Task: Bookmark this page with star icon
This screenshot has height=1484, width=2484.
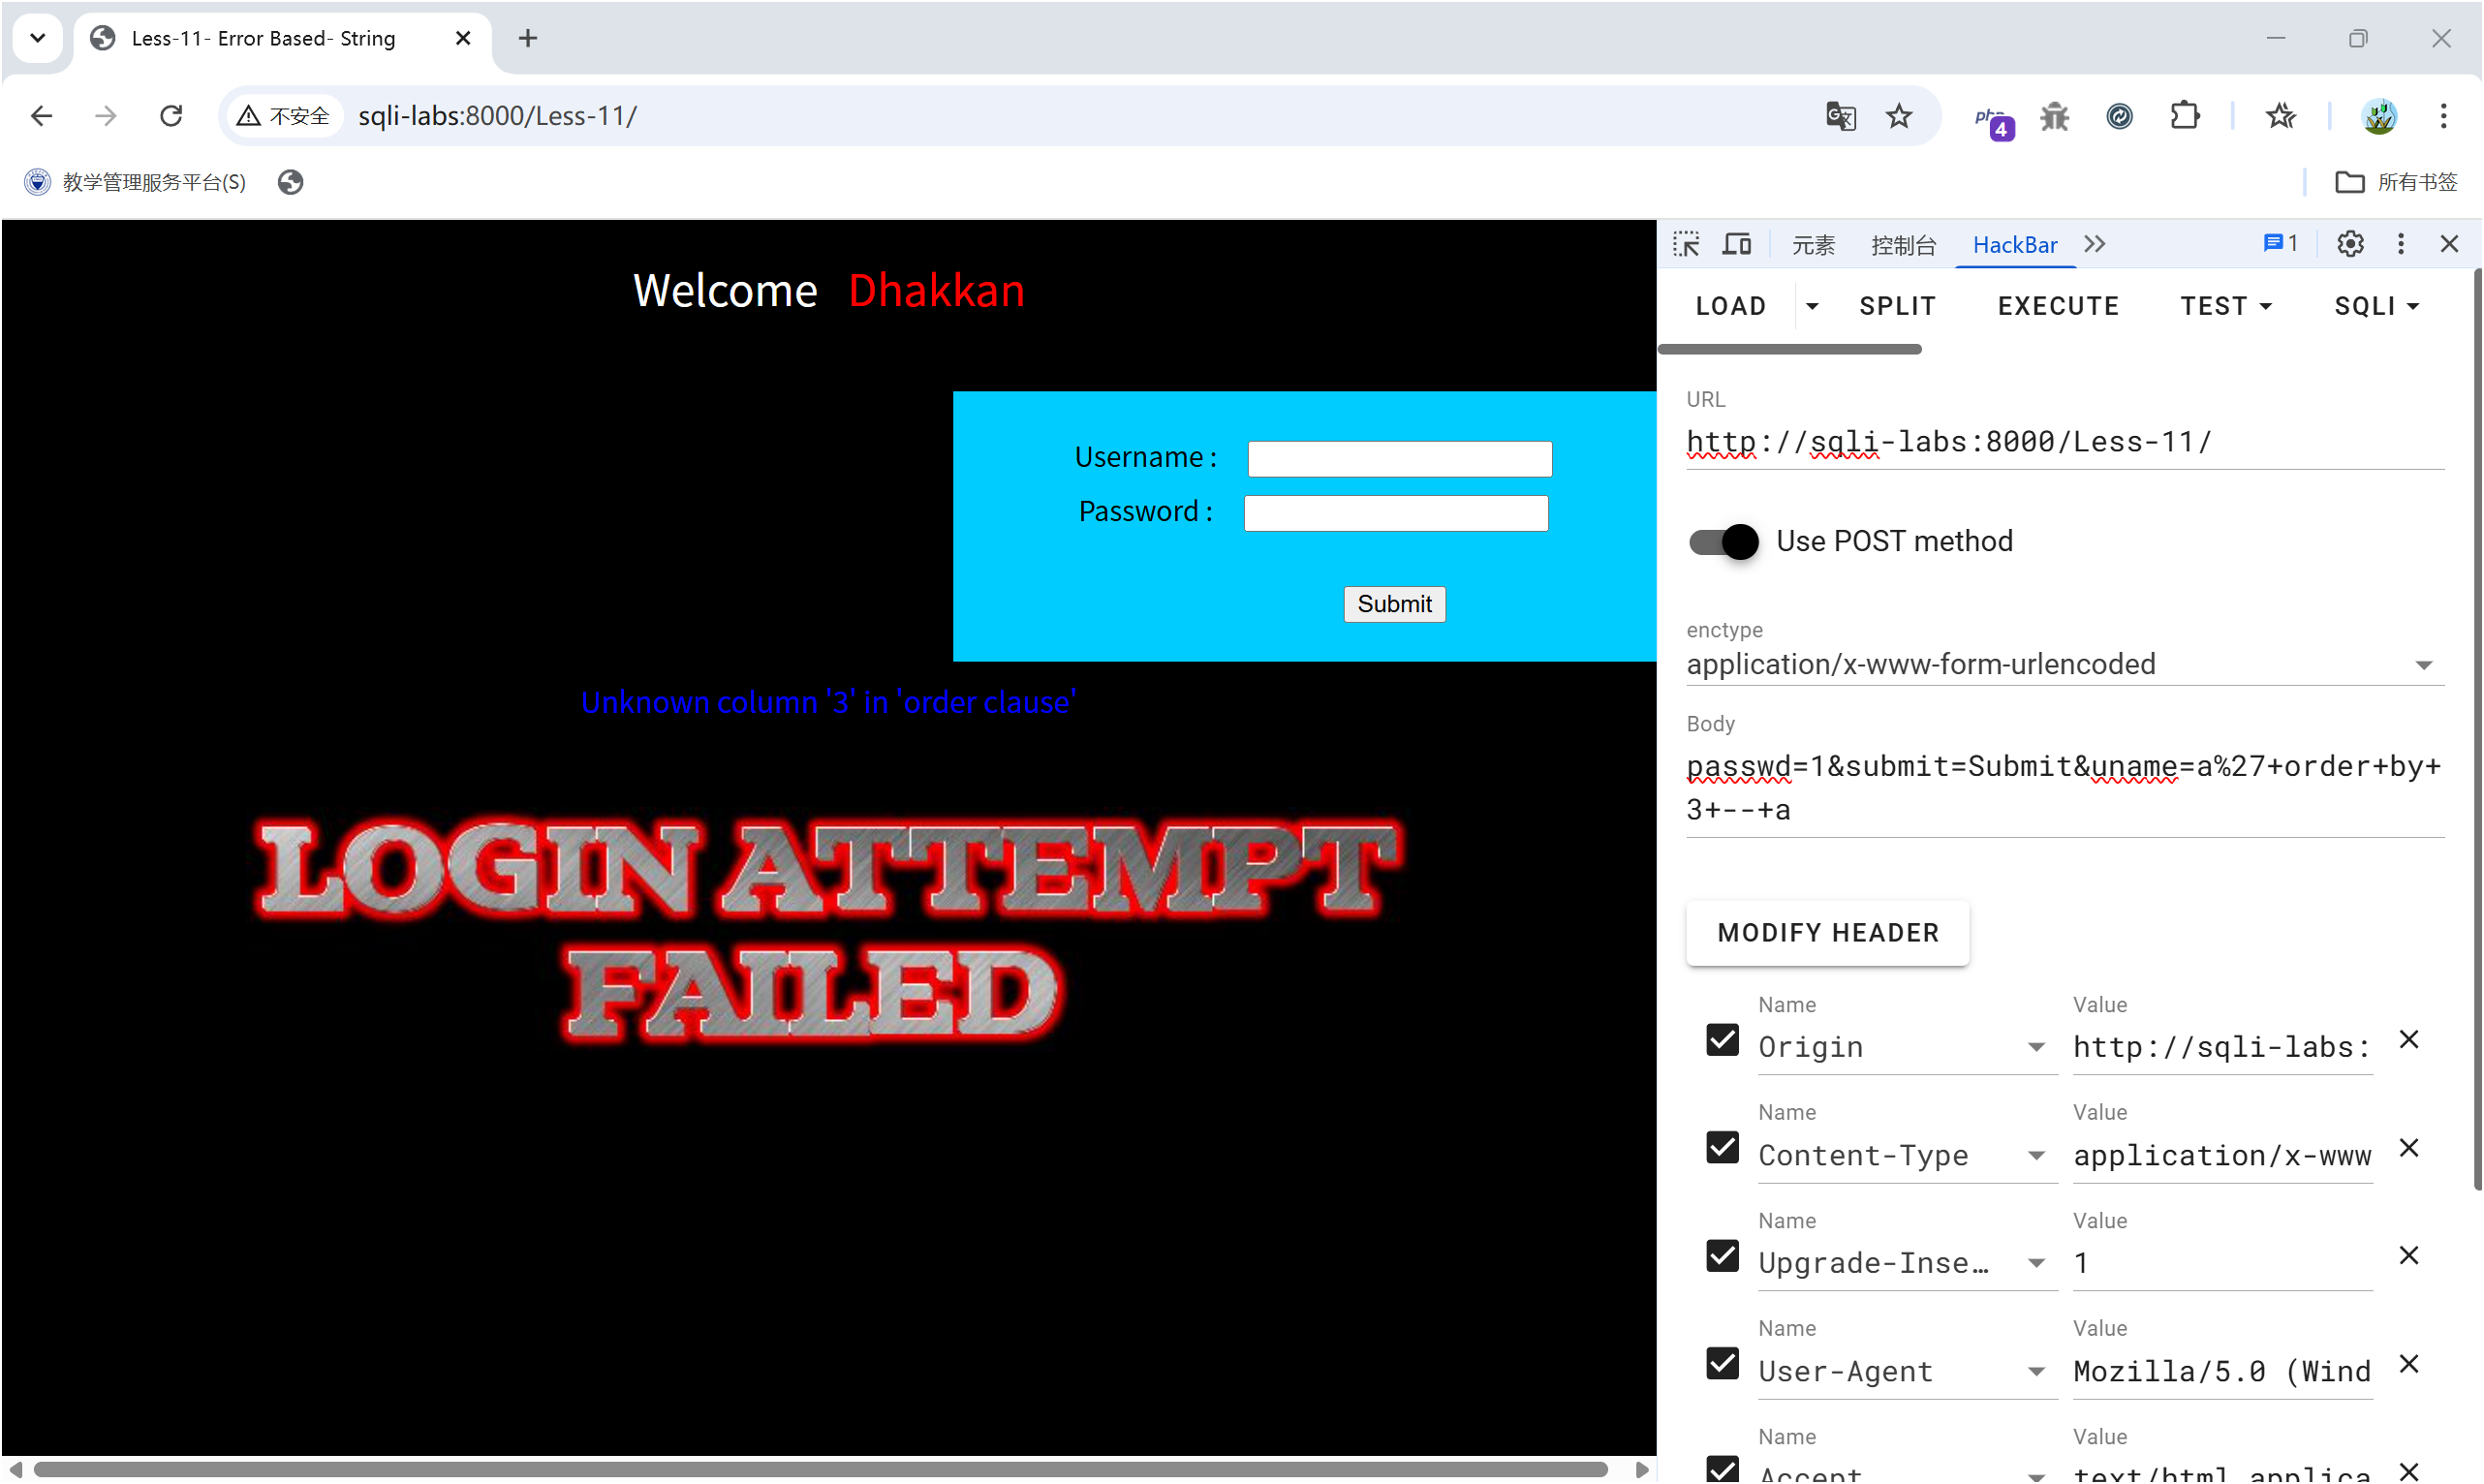Action: pyautogui.click(x=1898, y=116)
